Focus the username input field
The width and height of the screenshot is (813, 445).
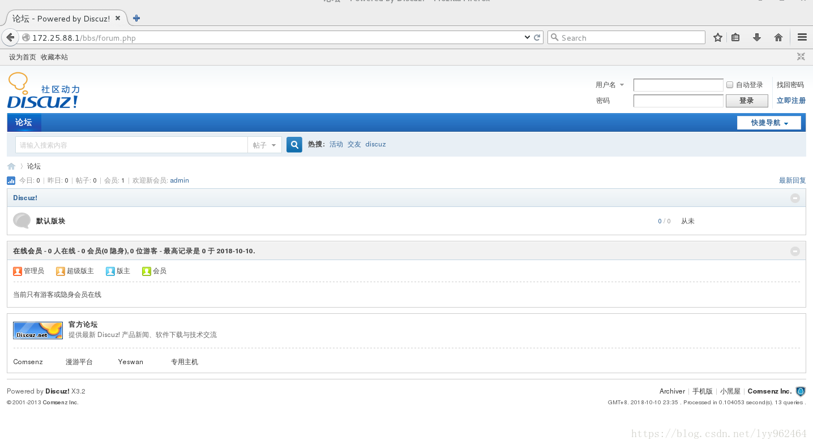(x=678, y=85)
